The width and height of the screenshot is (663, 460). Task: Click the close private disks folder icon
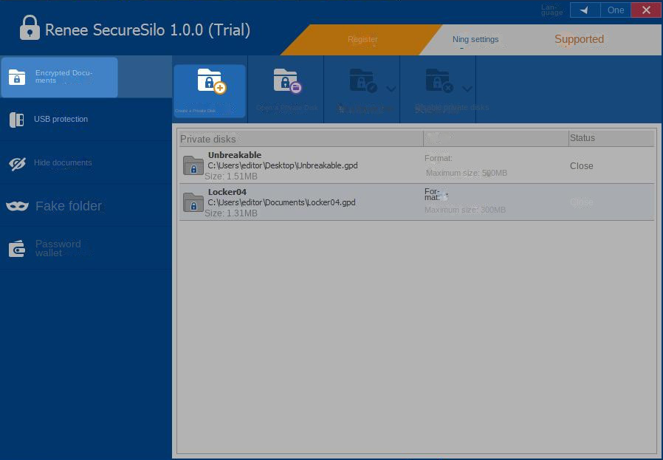438,81
